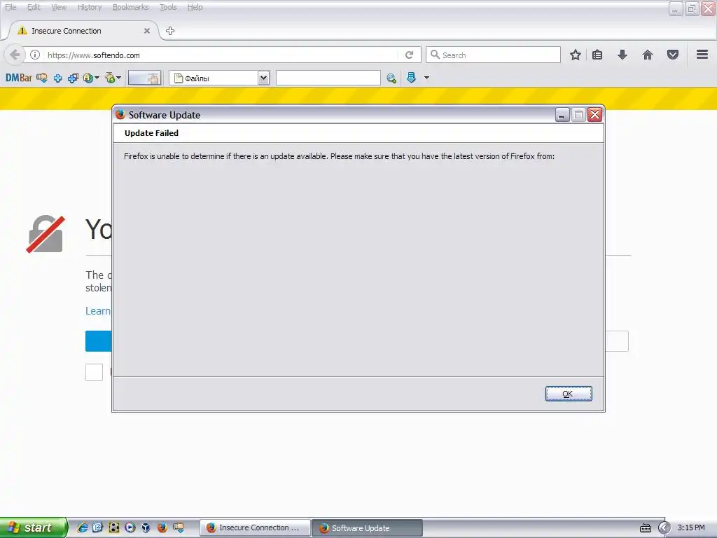Click the DMBar blue download arrow icon
The width and height of the screenshot is (717, 538).
coord(411,78)
